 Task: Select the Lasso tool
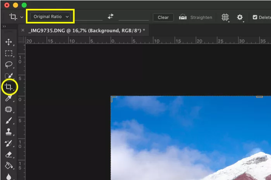tap(9, 64)
